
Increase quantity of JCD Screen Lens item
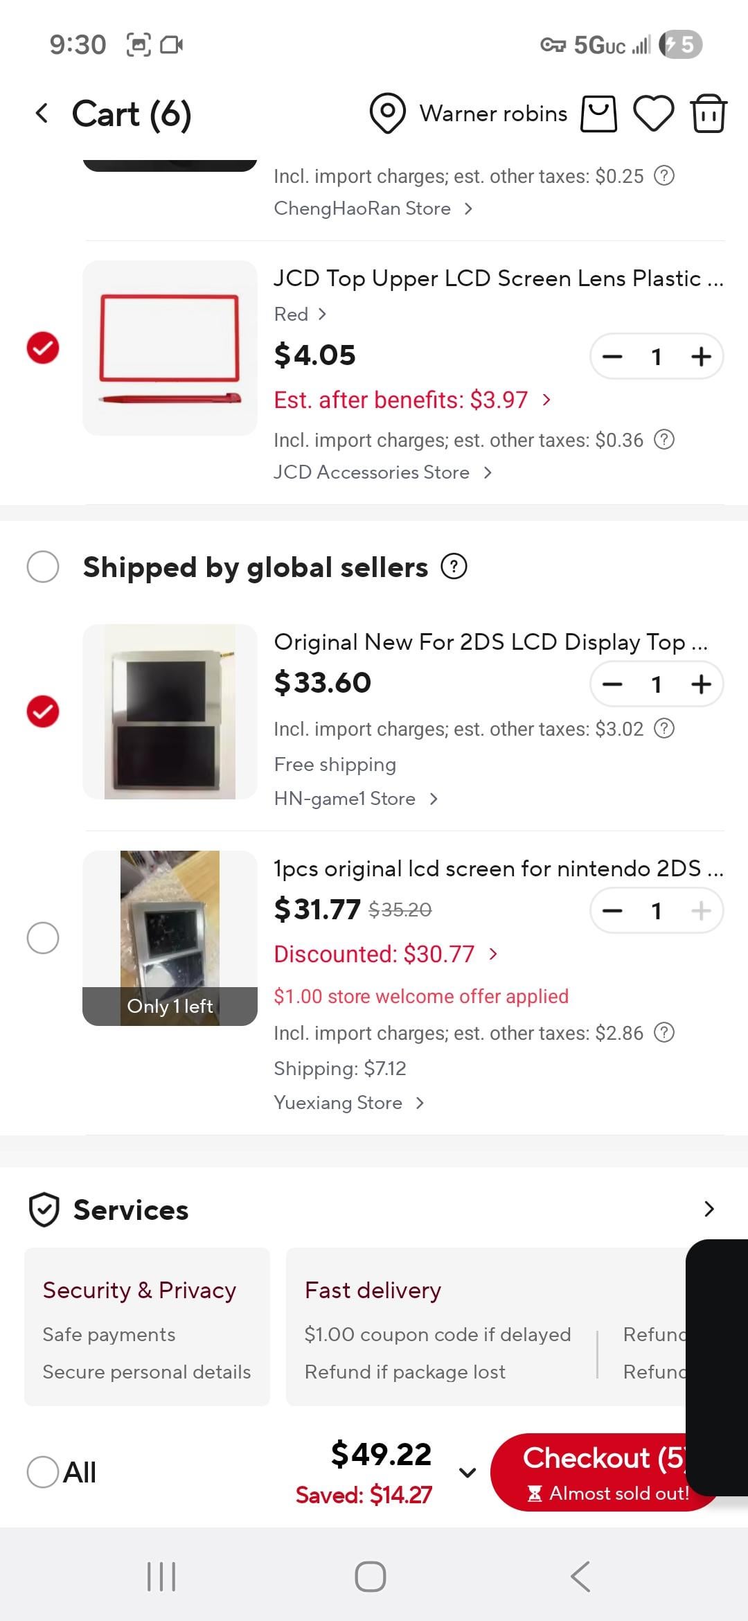coord(701,357)
